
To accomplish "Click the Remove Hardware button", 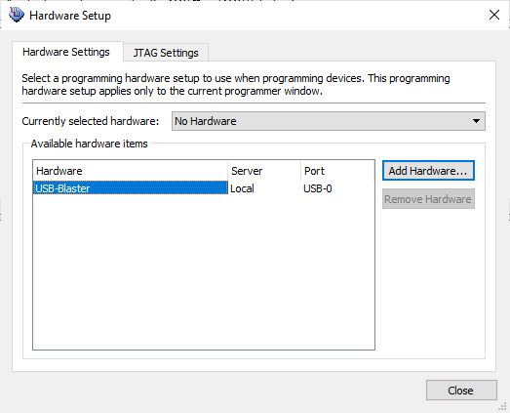I will [428, 199].
